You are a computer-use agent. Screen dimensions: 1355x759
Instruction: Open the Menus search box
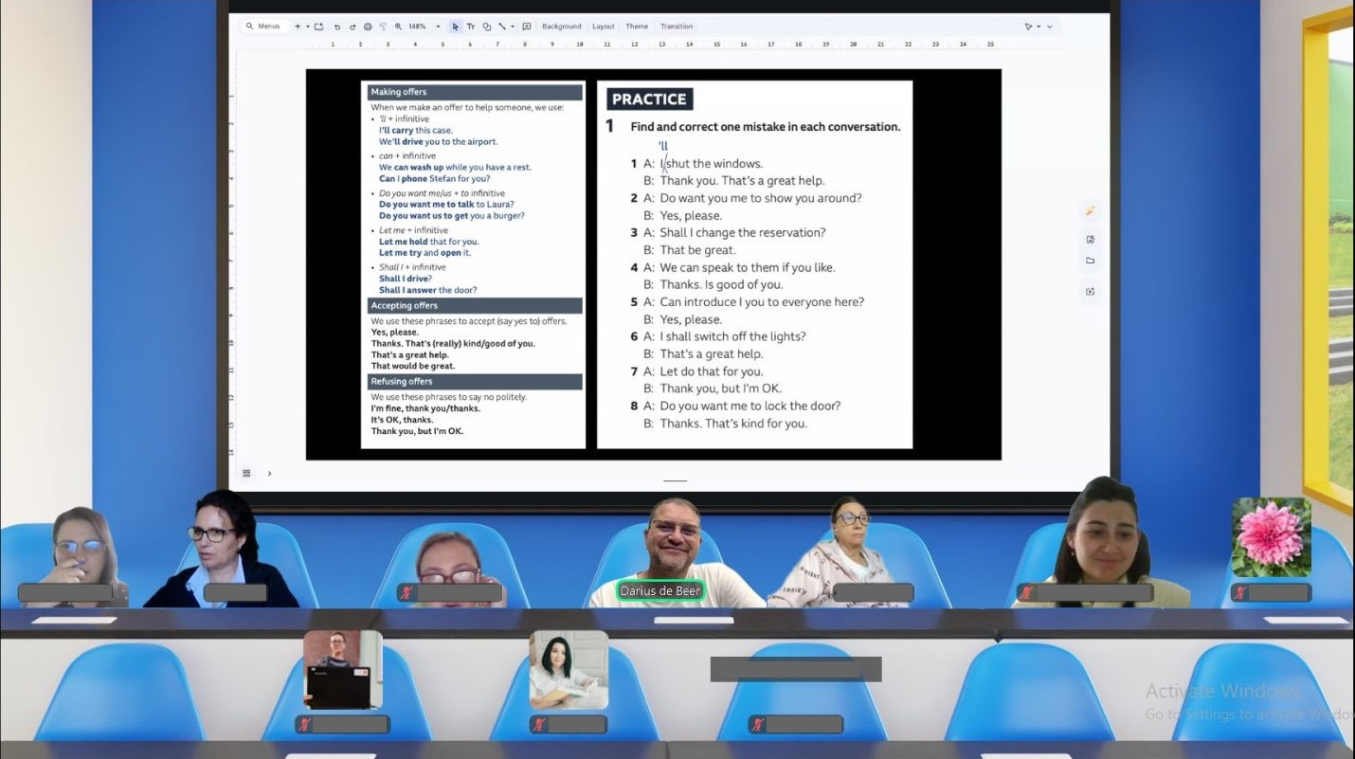click(x=264, y=27)
